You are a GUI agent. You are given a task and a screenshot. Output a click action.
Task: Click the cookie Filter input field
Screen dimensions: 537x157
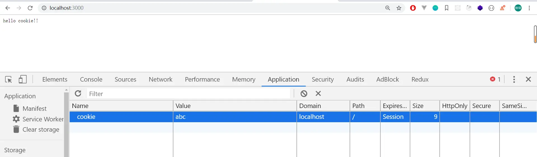[188, 94]
